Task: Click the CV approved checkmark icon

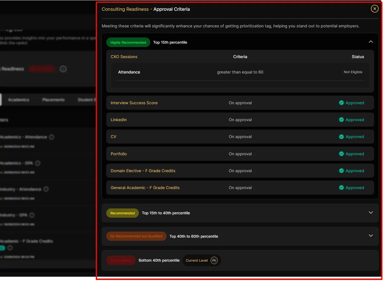Action: point(341,137)
